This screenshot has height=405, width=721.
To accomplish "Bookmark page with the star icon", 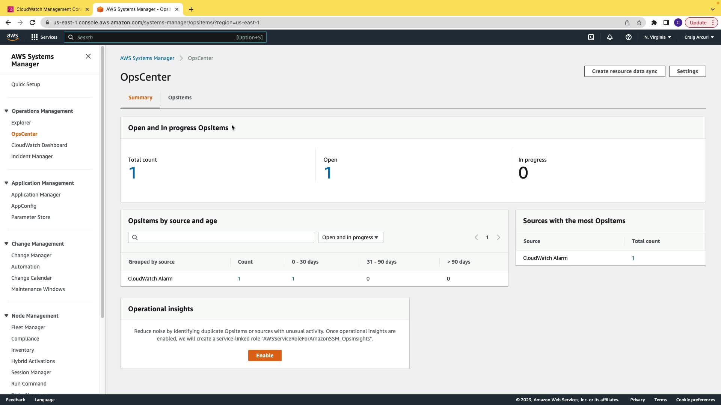I will click(639, 22).
